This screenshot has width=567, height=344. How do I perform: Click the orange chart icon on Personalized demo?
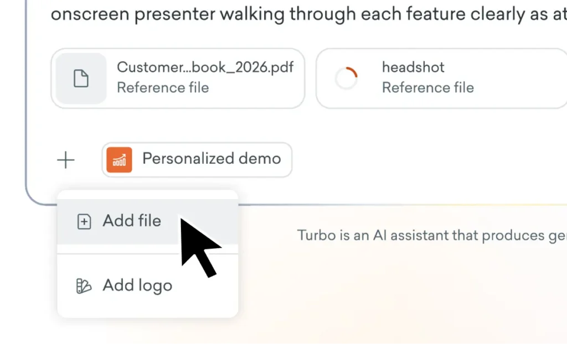(x=120, y=160)
